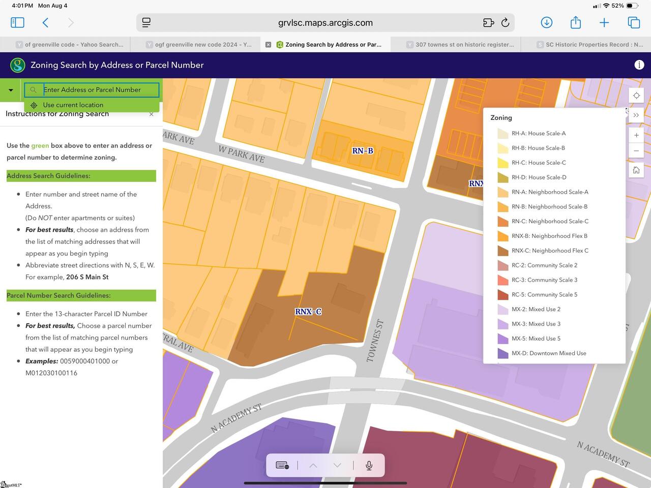Image resolution: width=651 pixels, height=488 pixels.
Task: Collapse the Zoning legend panel
Action: point(636,115)
